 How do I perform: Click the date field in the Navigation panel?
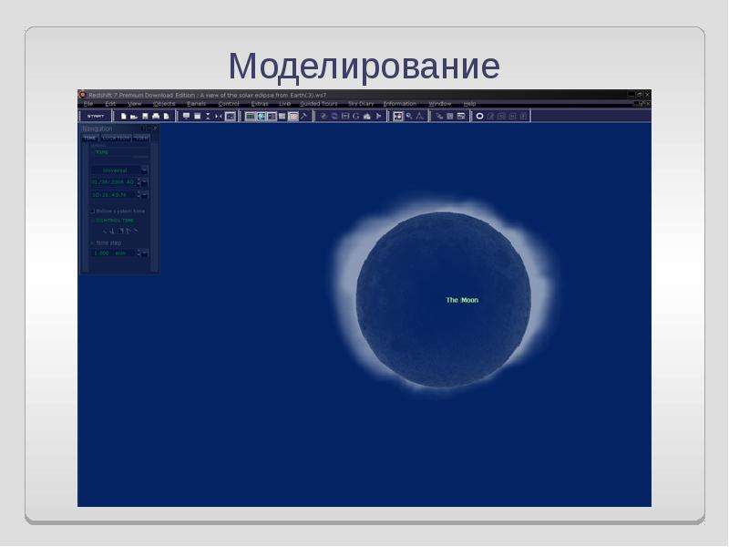click(x=113, y=181)
